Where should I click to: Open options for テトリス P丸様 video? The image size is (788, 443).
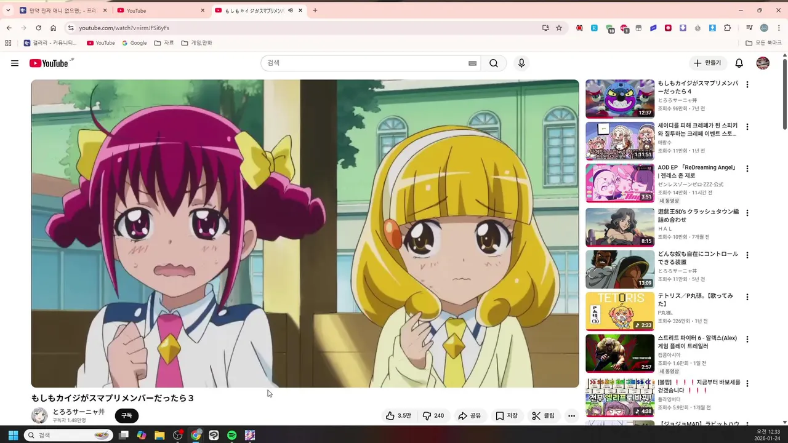[x=747, y=297]
